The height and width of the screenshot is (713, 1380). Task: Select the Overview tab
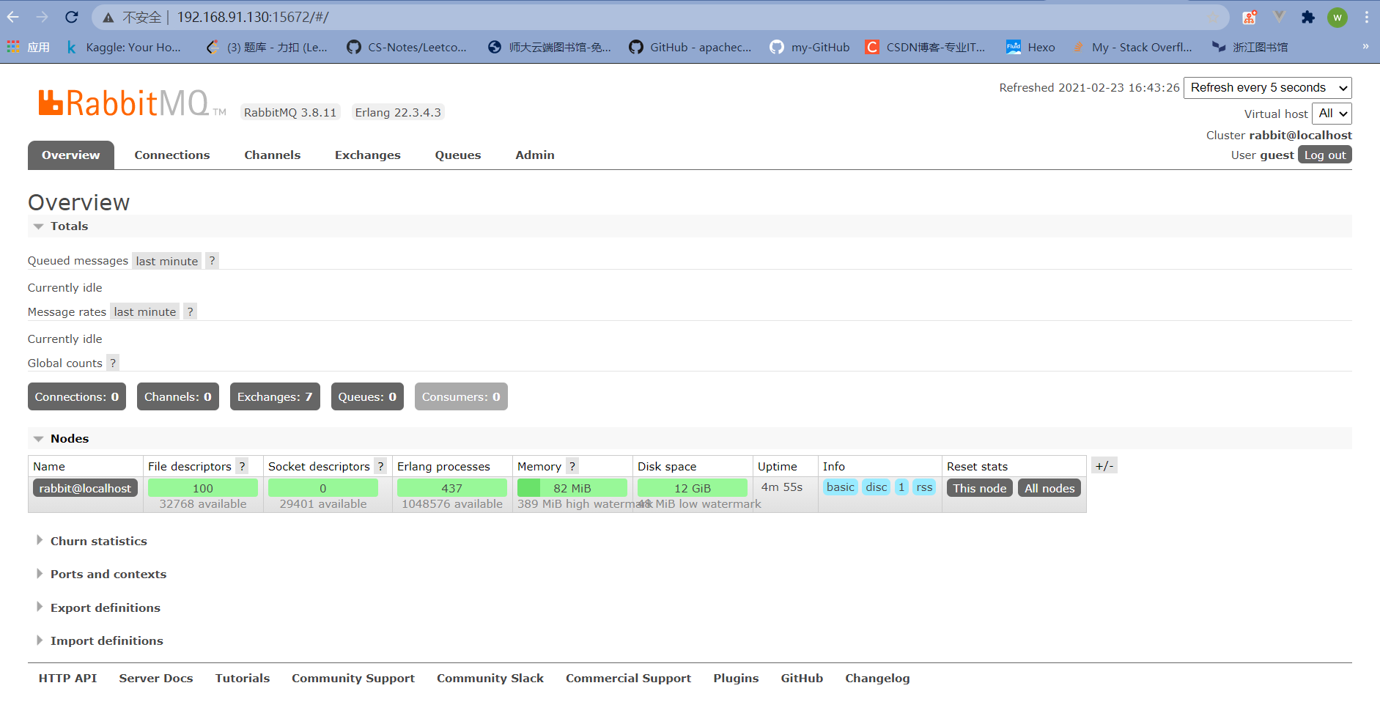pos(71,155)
